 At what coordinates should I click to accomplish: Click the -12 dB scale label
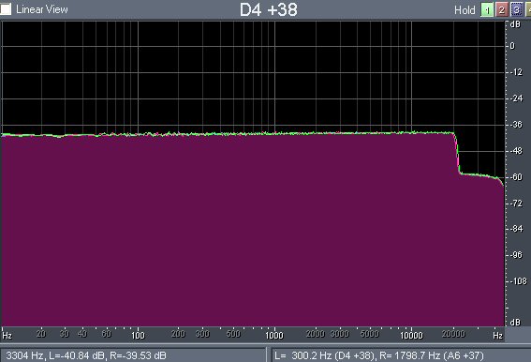pyautogui.click(x=516, y=72)
